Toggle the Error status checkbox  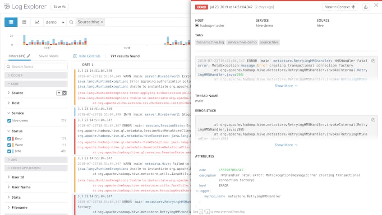(9, 139)
